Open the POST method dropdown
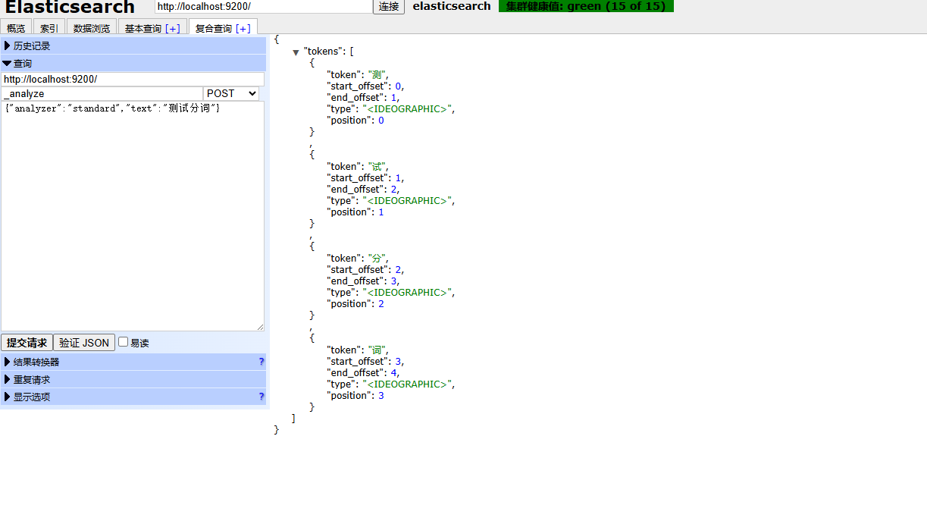This screenshot has width=927, height=524. [231, 93]
